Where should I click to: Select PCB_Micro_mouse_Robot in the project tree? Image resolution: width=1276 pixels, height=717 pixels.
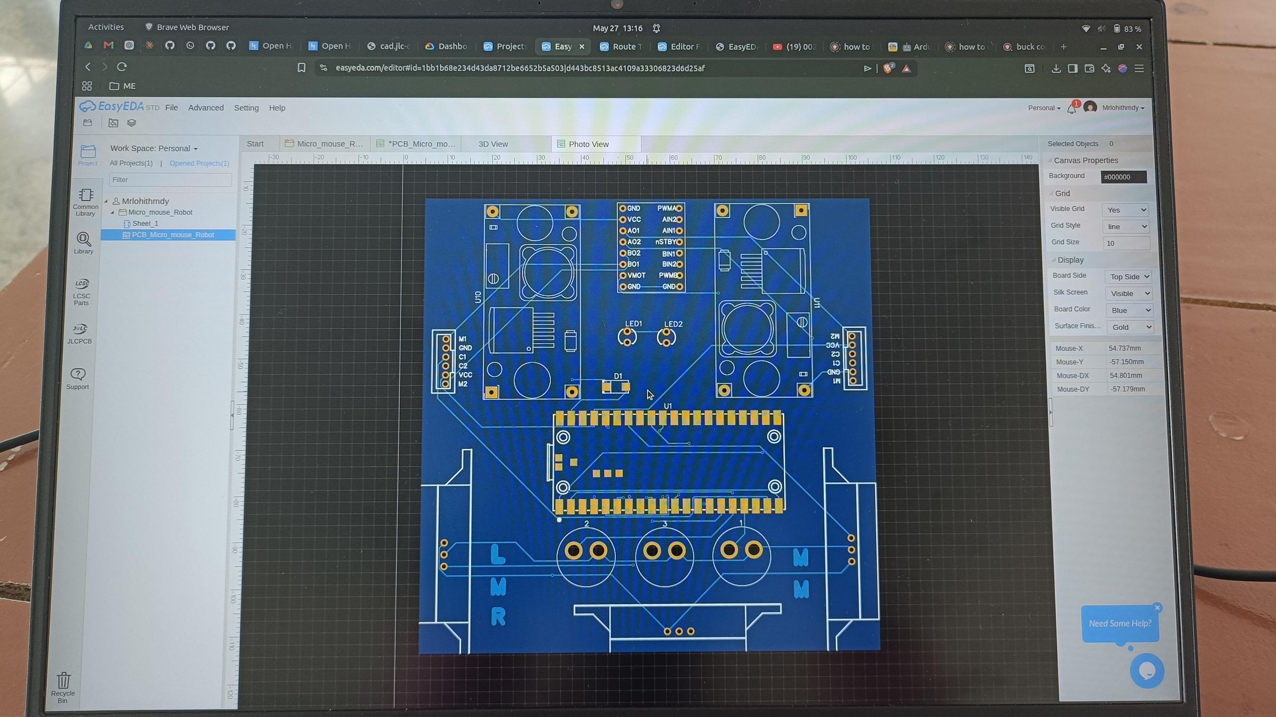168,235
